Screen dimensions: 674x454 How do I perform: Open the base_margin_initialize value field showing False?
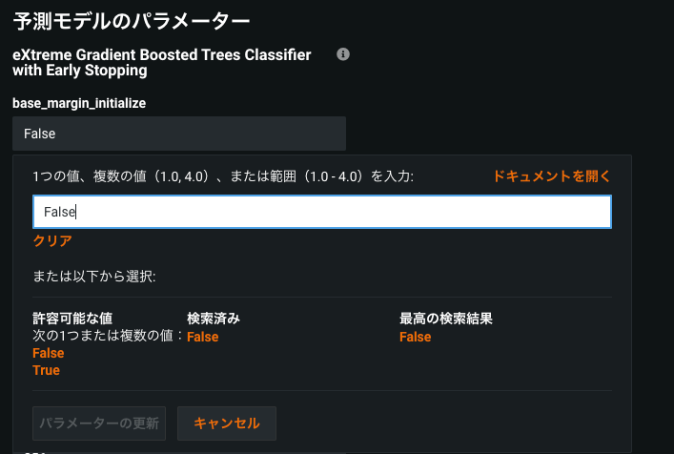tap(179, 134)
